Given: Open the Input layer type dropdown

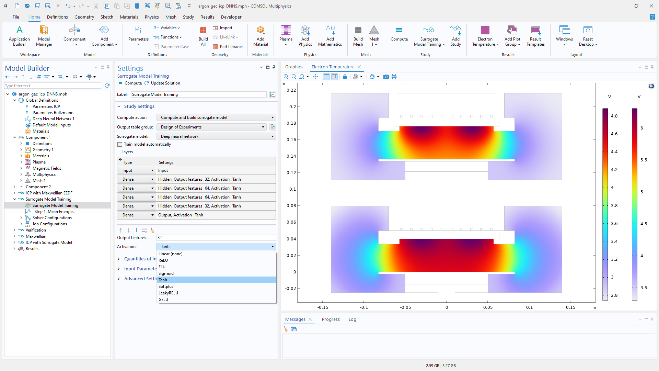Looking at the screenshot, I should click(x=138, y=170).
